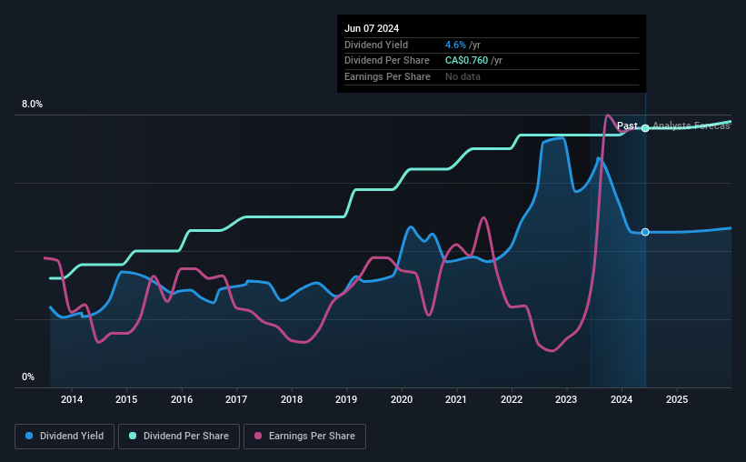The image size is (746, 462).
Task: Click the Dividend Yield marker dot
Action: (645, 232)
